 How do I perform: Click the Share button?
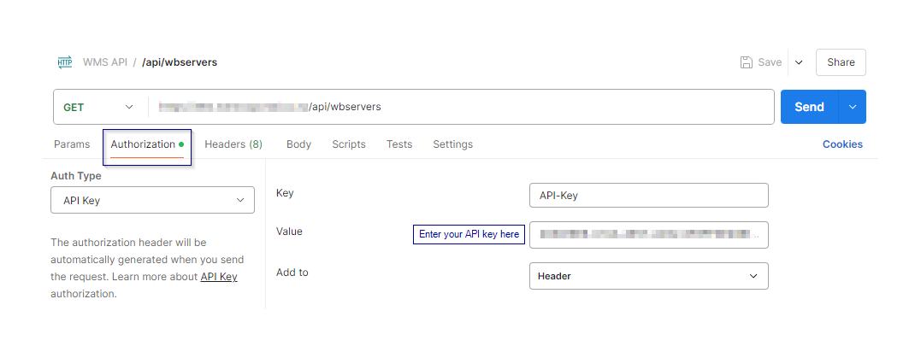point(841,62)
